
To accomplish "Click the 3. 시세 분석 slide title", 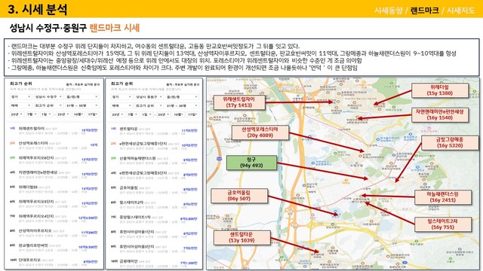I will tap(38, 9).
